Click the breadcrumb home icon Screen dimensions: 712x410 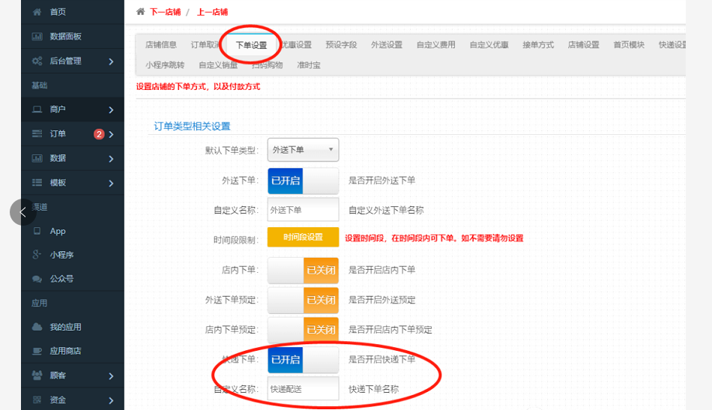pos(140,12)
